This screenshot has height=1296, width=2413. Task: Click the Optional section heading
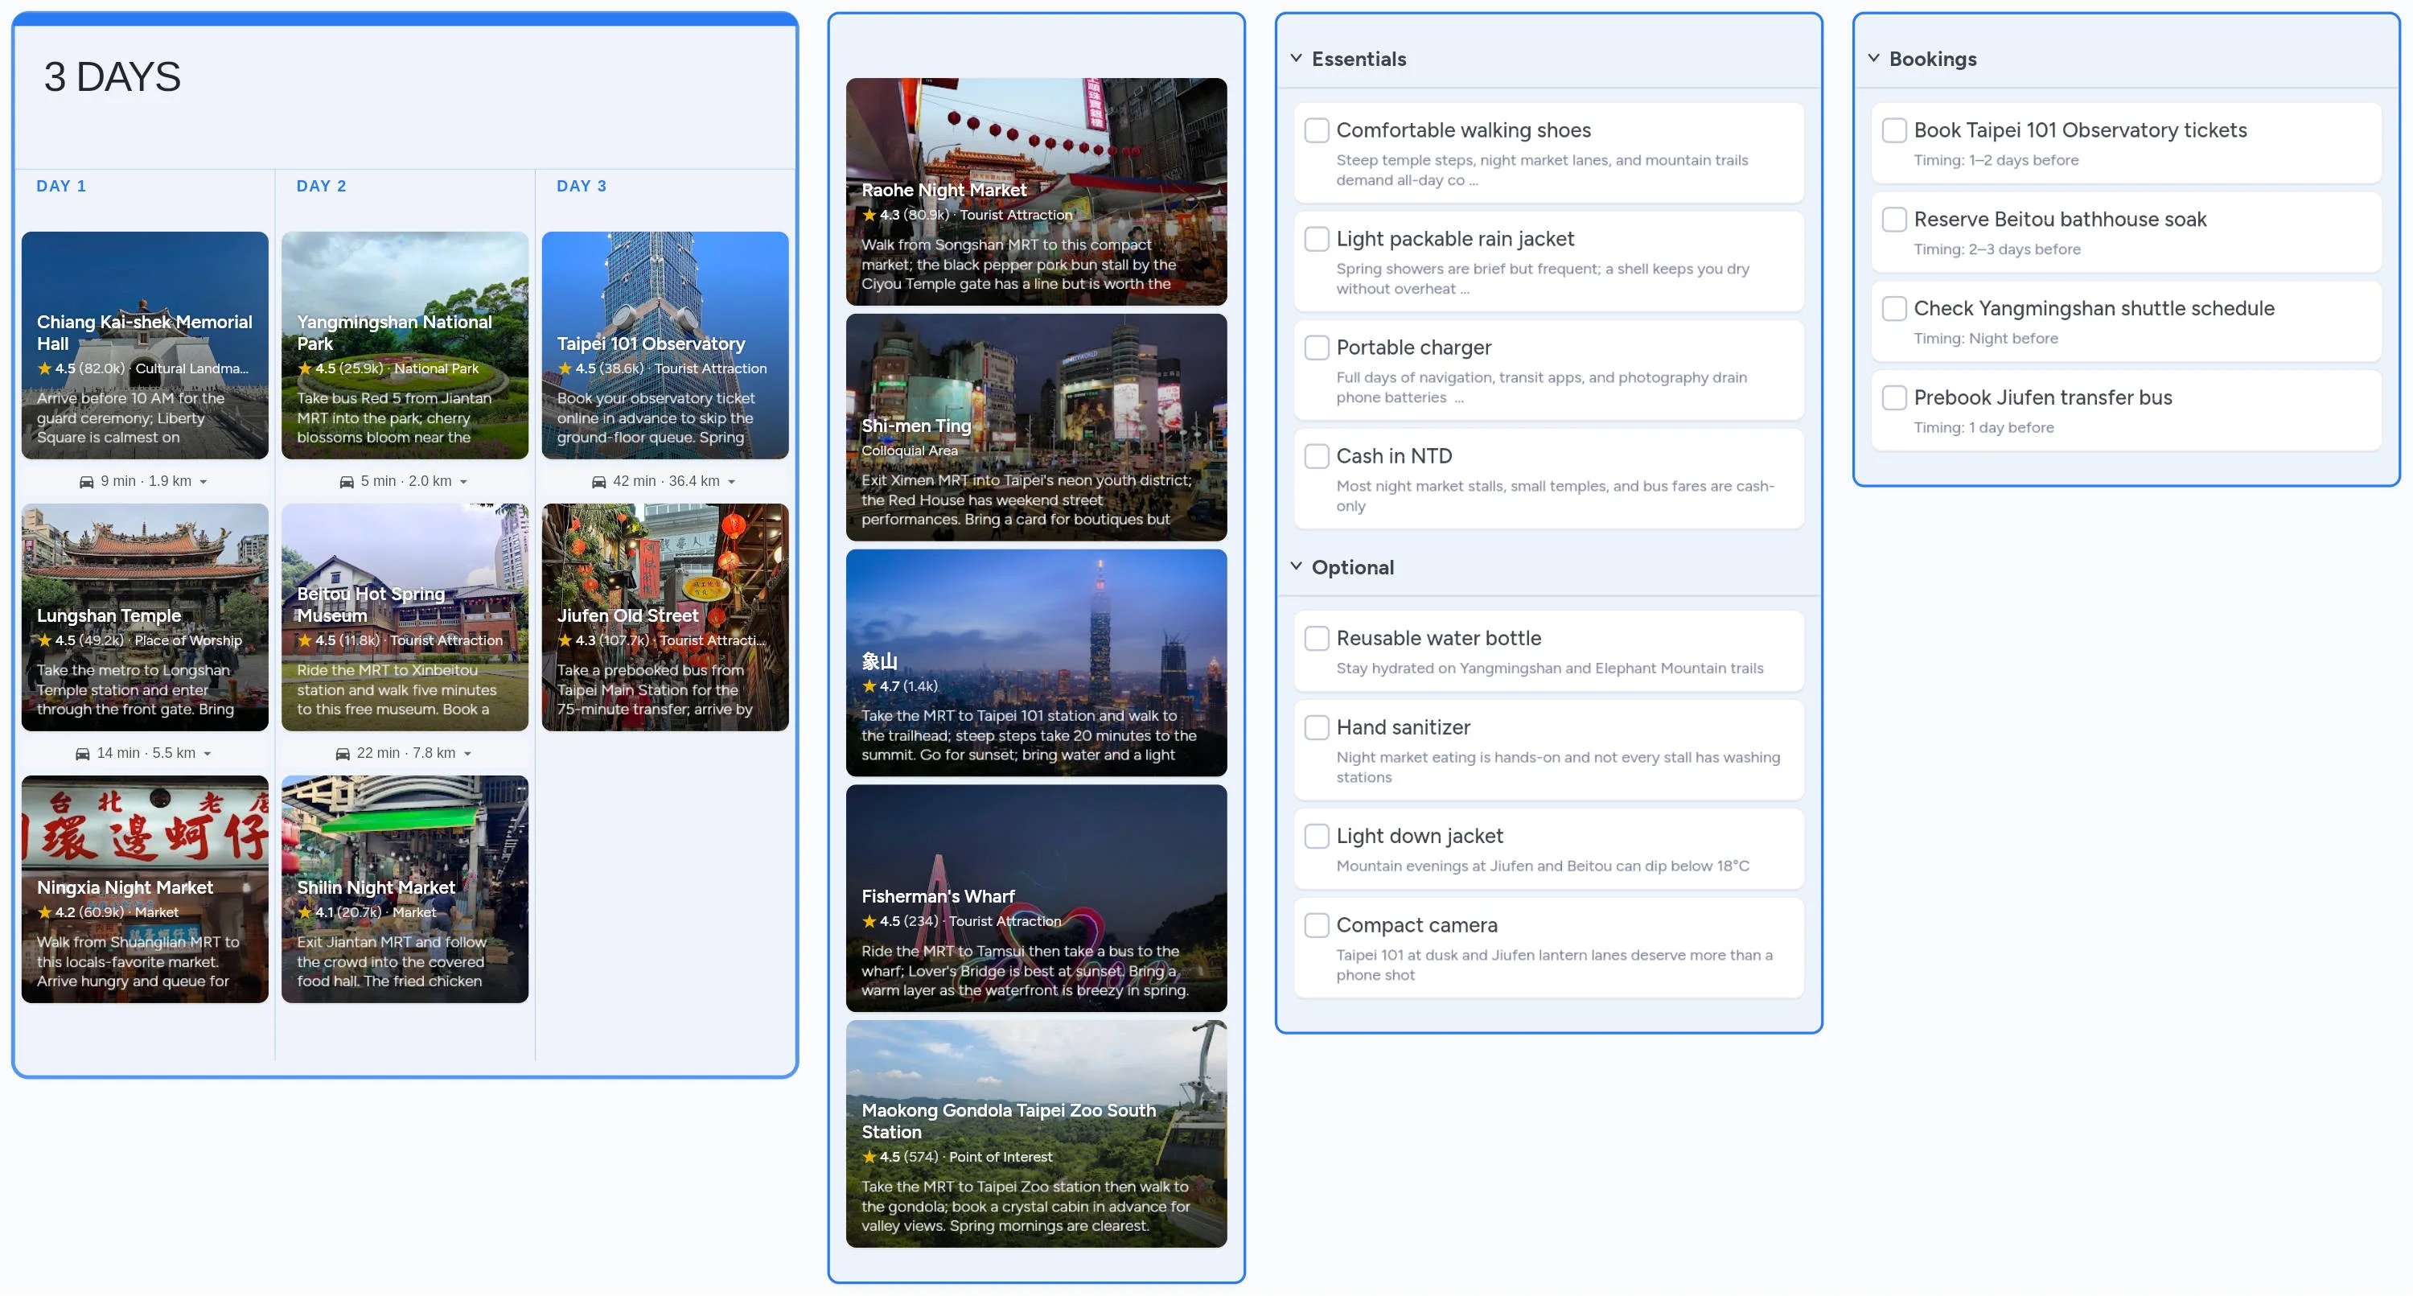pyautogui.click(x=1353, y=567)
